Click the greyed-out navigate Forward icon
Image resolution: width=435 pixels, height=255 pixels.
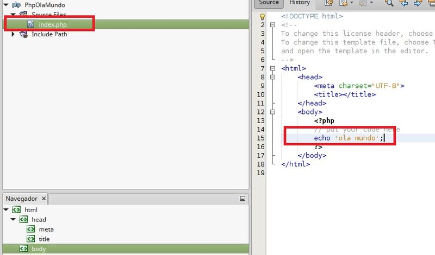click(363, 3)
